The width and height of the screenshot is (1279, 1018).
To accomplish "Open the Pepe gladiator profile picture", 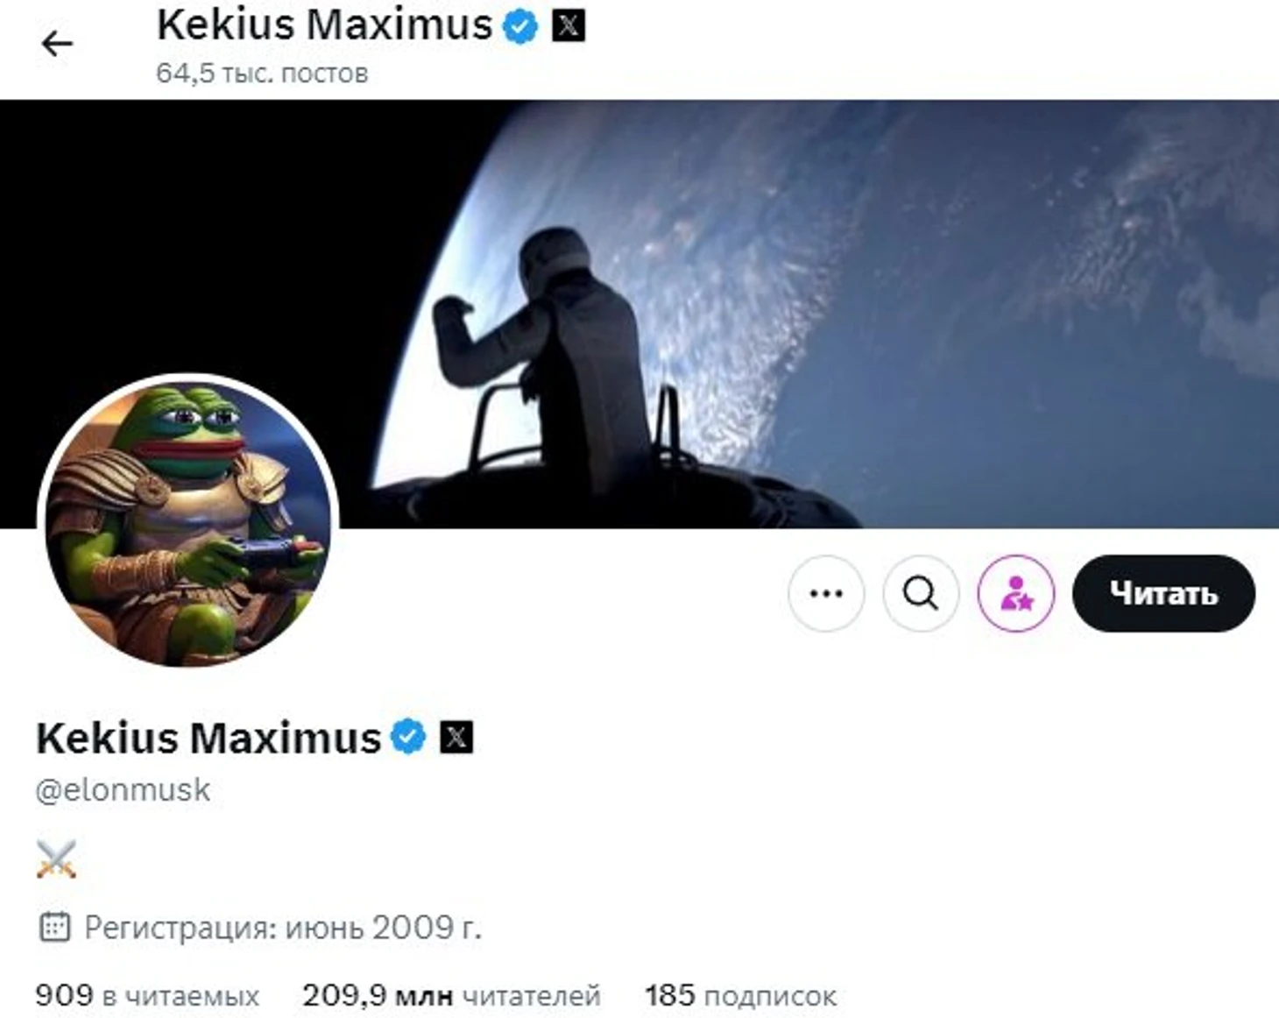I will 188,523.
